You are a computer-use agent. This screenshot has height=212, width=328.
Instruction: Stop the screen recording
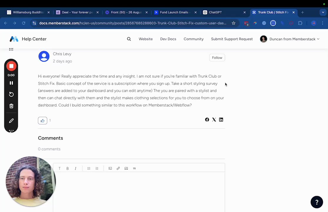(11, 66)
